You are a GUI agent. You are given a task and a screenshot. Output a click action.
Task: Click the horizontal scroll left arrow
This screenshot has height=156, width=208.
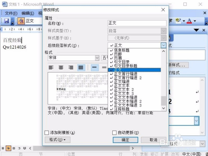click(x=30, y=148)
